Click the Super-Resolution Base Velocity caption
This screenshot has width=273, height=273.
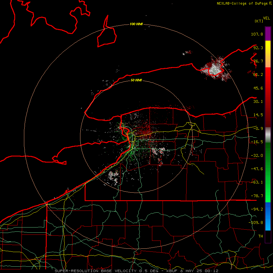(136, 271)
